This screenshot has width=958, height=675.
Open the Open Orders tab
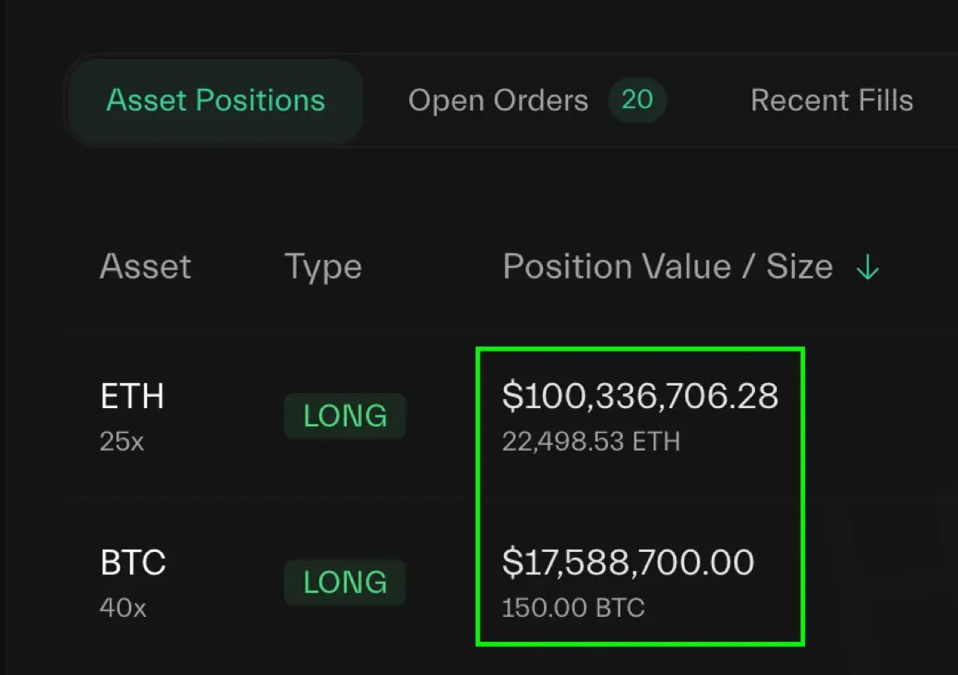coord(498,101)
